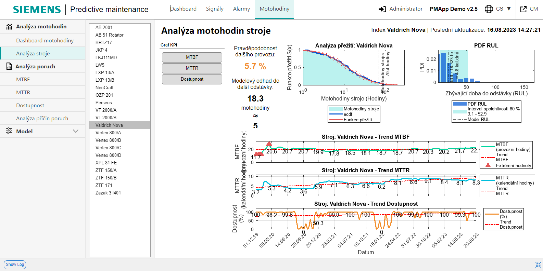
Task: Expand the Model section chevron
Action: (76, 131)
